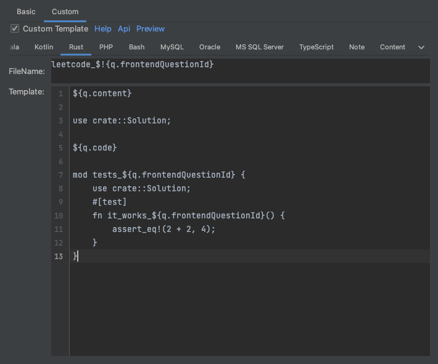Select the Custom tab
The width and height of the screenshot is (438, 364).
tap(65, 12)
